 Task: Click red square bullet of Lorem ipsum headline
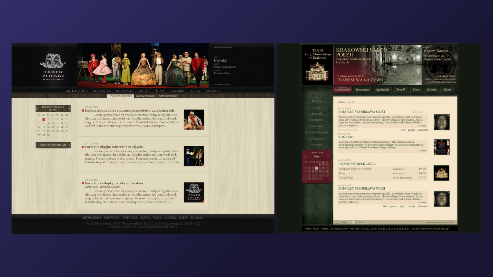coord(83,111)
